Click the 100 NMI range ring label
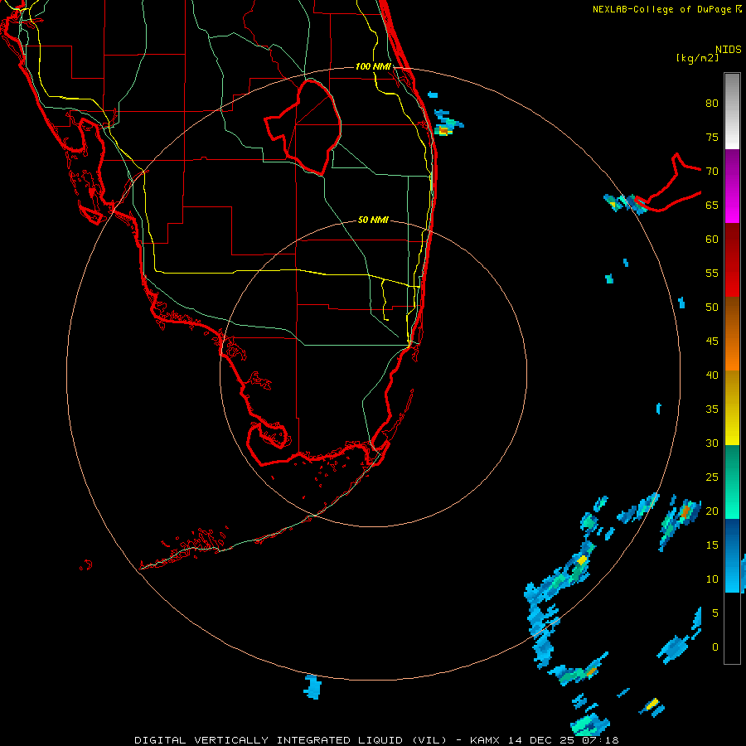This screenshot has height=746, width=746. point(373,66)
